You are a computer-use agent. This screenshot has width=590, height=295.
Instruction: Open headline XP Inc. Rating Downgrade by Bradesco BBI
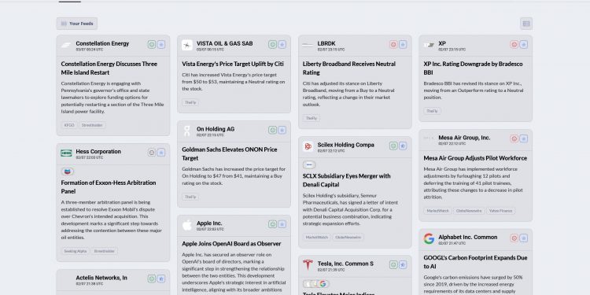(x=473, y=68)
